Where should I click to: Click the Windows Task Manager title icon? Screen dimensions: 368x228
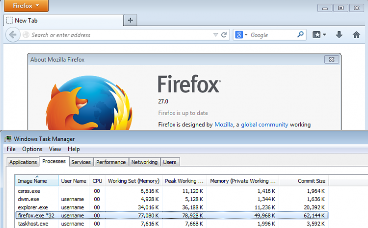click(8, 139)
